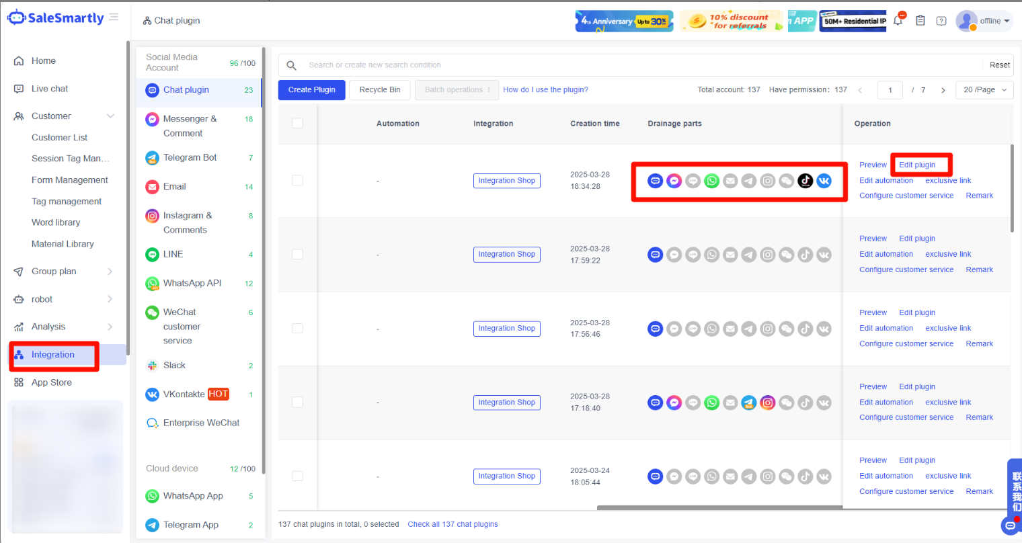Image resolution: width=1022 pixels, height=543 pixels.
Task: Open the help question mark icon
Action: click(941, 21)
